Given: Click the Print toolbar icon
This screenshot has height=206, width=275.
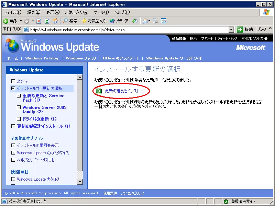Looking at the screenshot, I should pyautogui.click(x=155, y=21).
